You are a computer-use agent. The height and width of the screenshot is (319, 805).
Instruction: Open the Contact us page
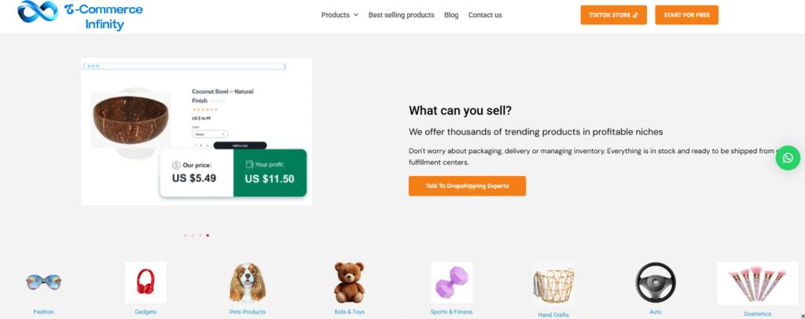(x=484, y=15)
